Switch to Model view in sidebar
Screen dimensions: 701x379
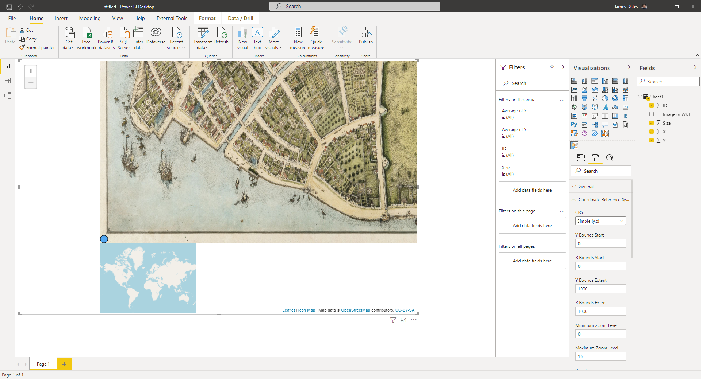pos(8,95)
